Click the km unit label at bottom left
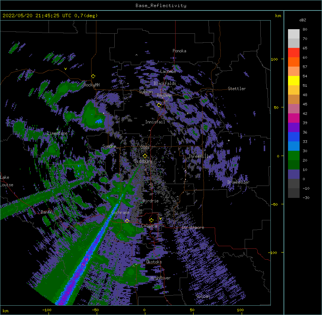Image resolution: width=322 pixels, height=315 pixels. pyautogui.click(x=6, y=311)
